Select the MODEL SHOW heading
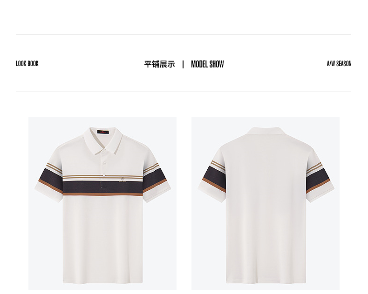Viewport: 368px width, 294px height. 207,64
